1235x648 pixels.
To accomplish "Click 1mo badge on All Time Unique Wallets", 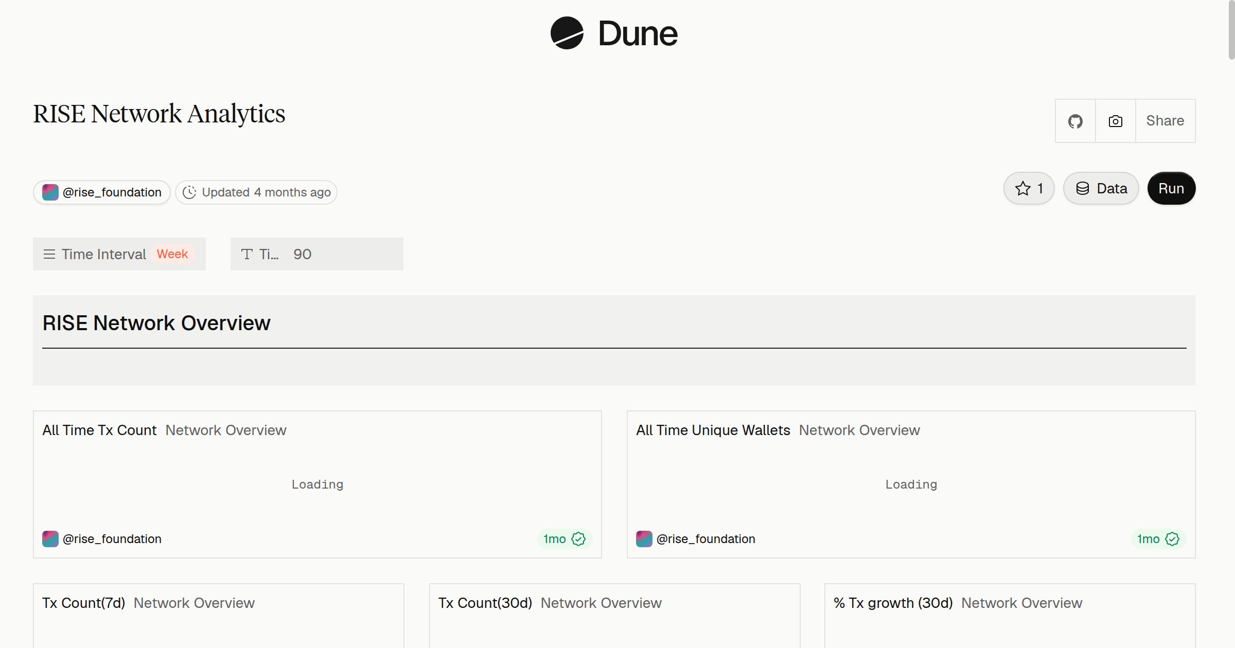I will [1158, 539].
